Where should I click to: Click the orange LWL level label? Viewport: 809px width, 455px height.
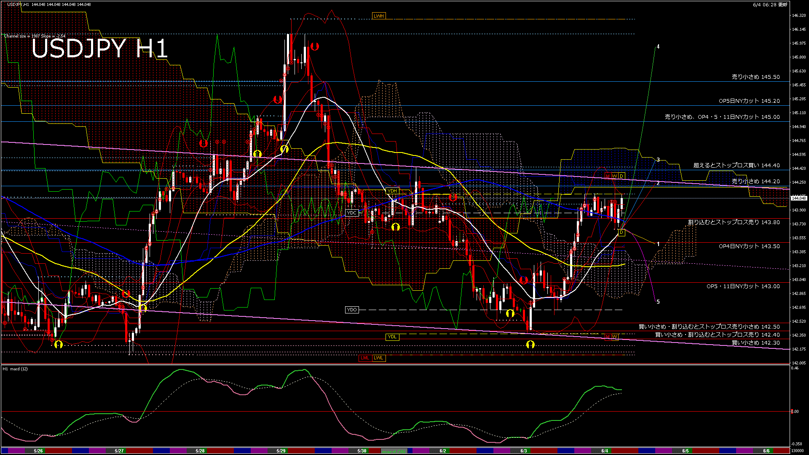(378, 358)
